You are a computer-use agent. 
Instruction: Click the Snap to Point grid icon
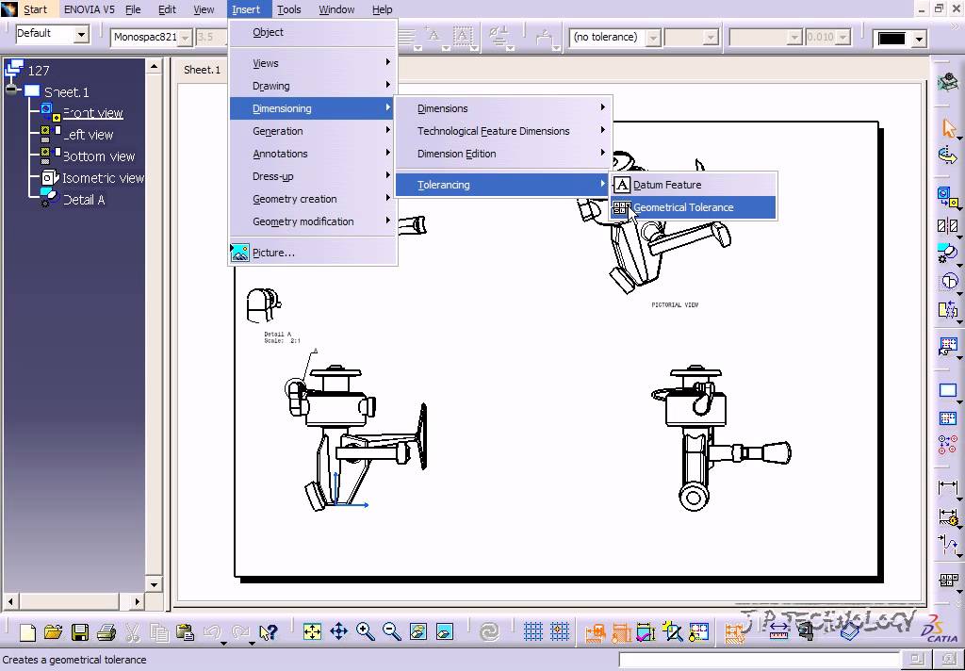click(560, 631)
